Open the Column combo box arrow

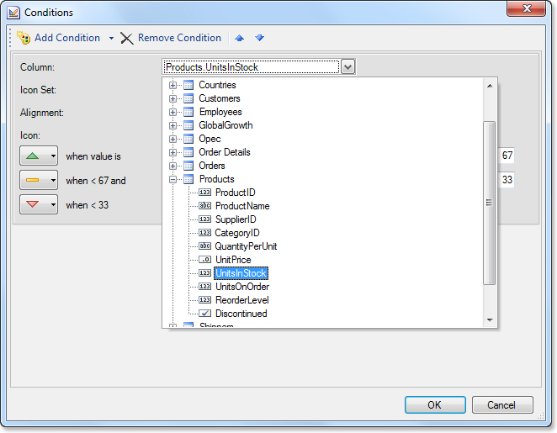pos(347,66)
